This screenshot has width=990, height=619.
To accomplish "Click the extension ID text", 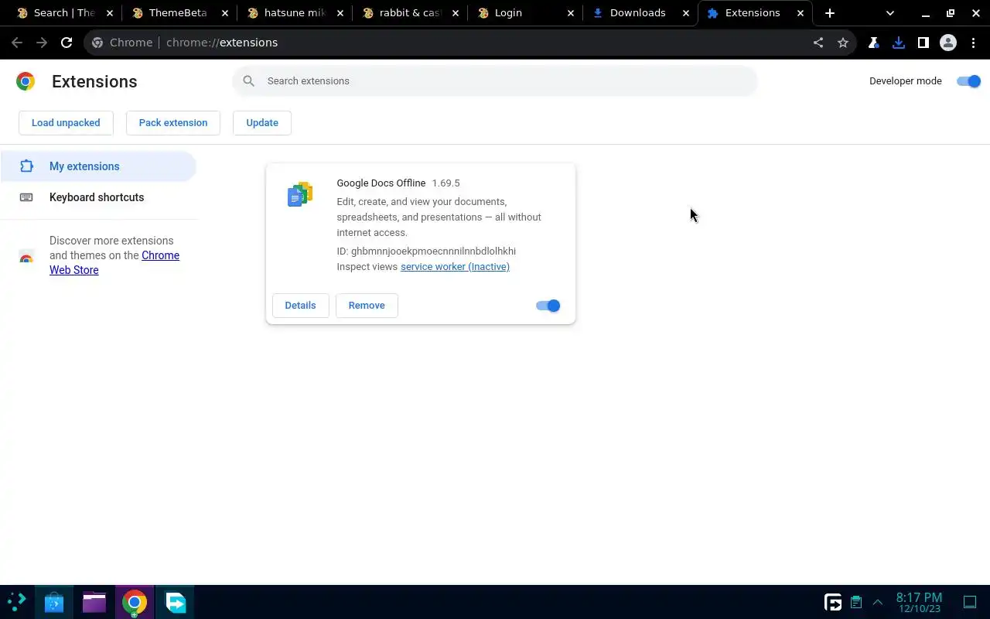I will click(426, 251).
